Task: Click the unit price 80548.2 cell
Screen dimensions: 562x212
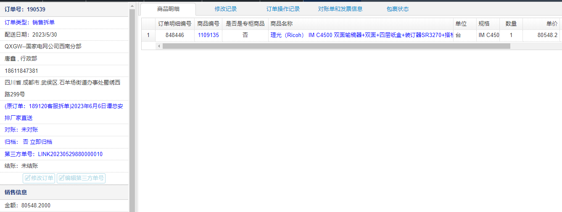Action: pos(541,35)
